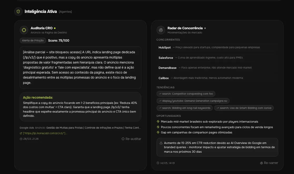Click the Aumento de 15-25% em CTR alert text
This screenshot has height=174, width=294.
[x=219, y=147]
